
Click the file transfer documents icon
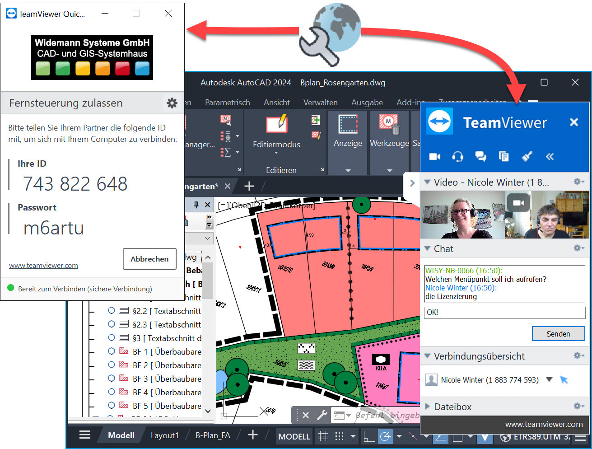point(503,156)
